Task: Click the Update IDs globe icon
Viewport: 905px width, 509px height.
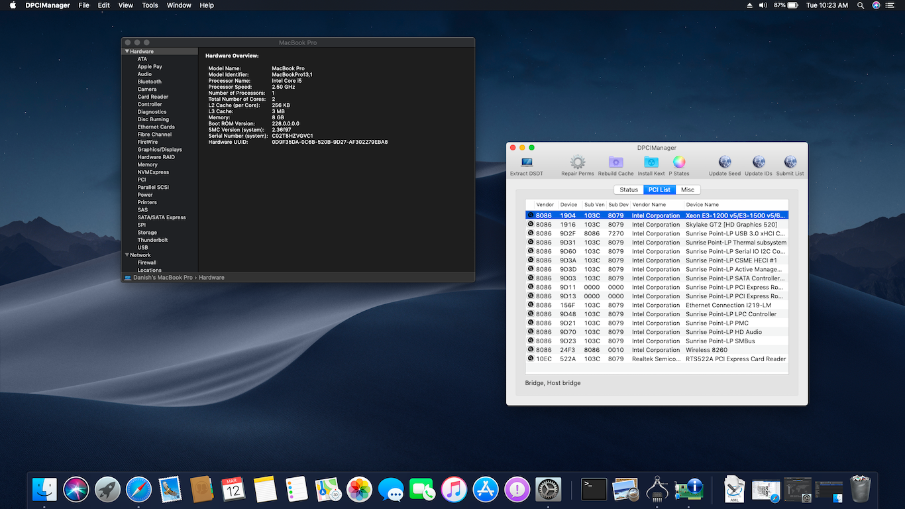Action: coord(759,162)
